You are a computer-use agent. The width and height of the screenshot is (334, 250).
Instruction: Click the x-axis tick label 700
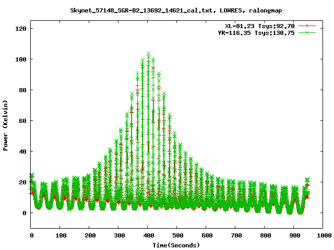pos(236,235)
